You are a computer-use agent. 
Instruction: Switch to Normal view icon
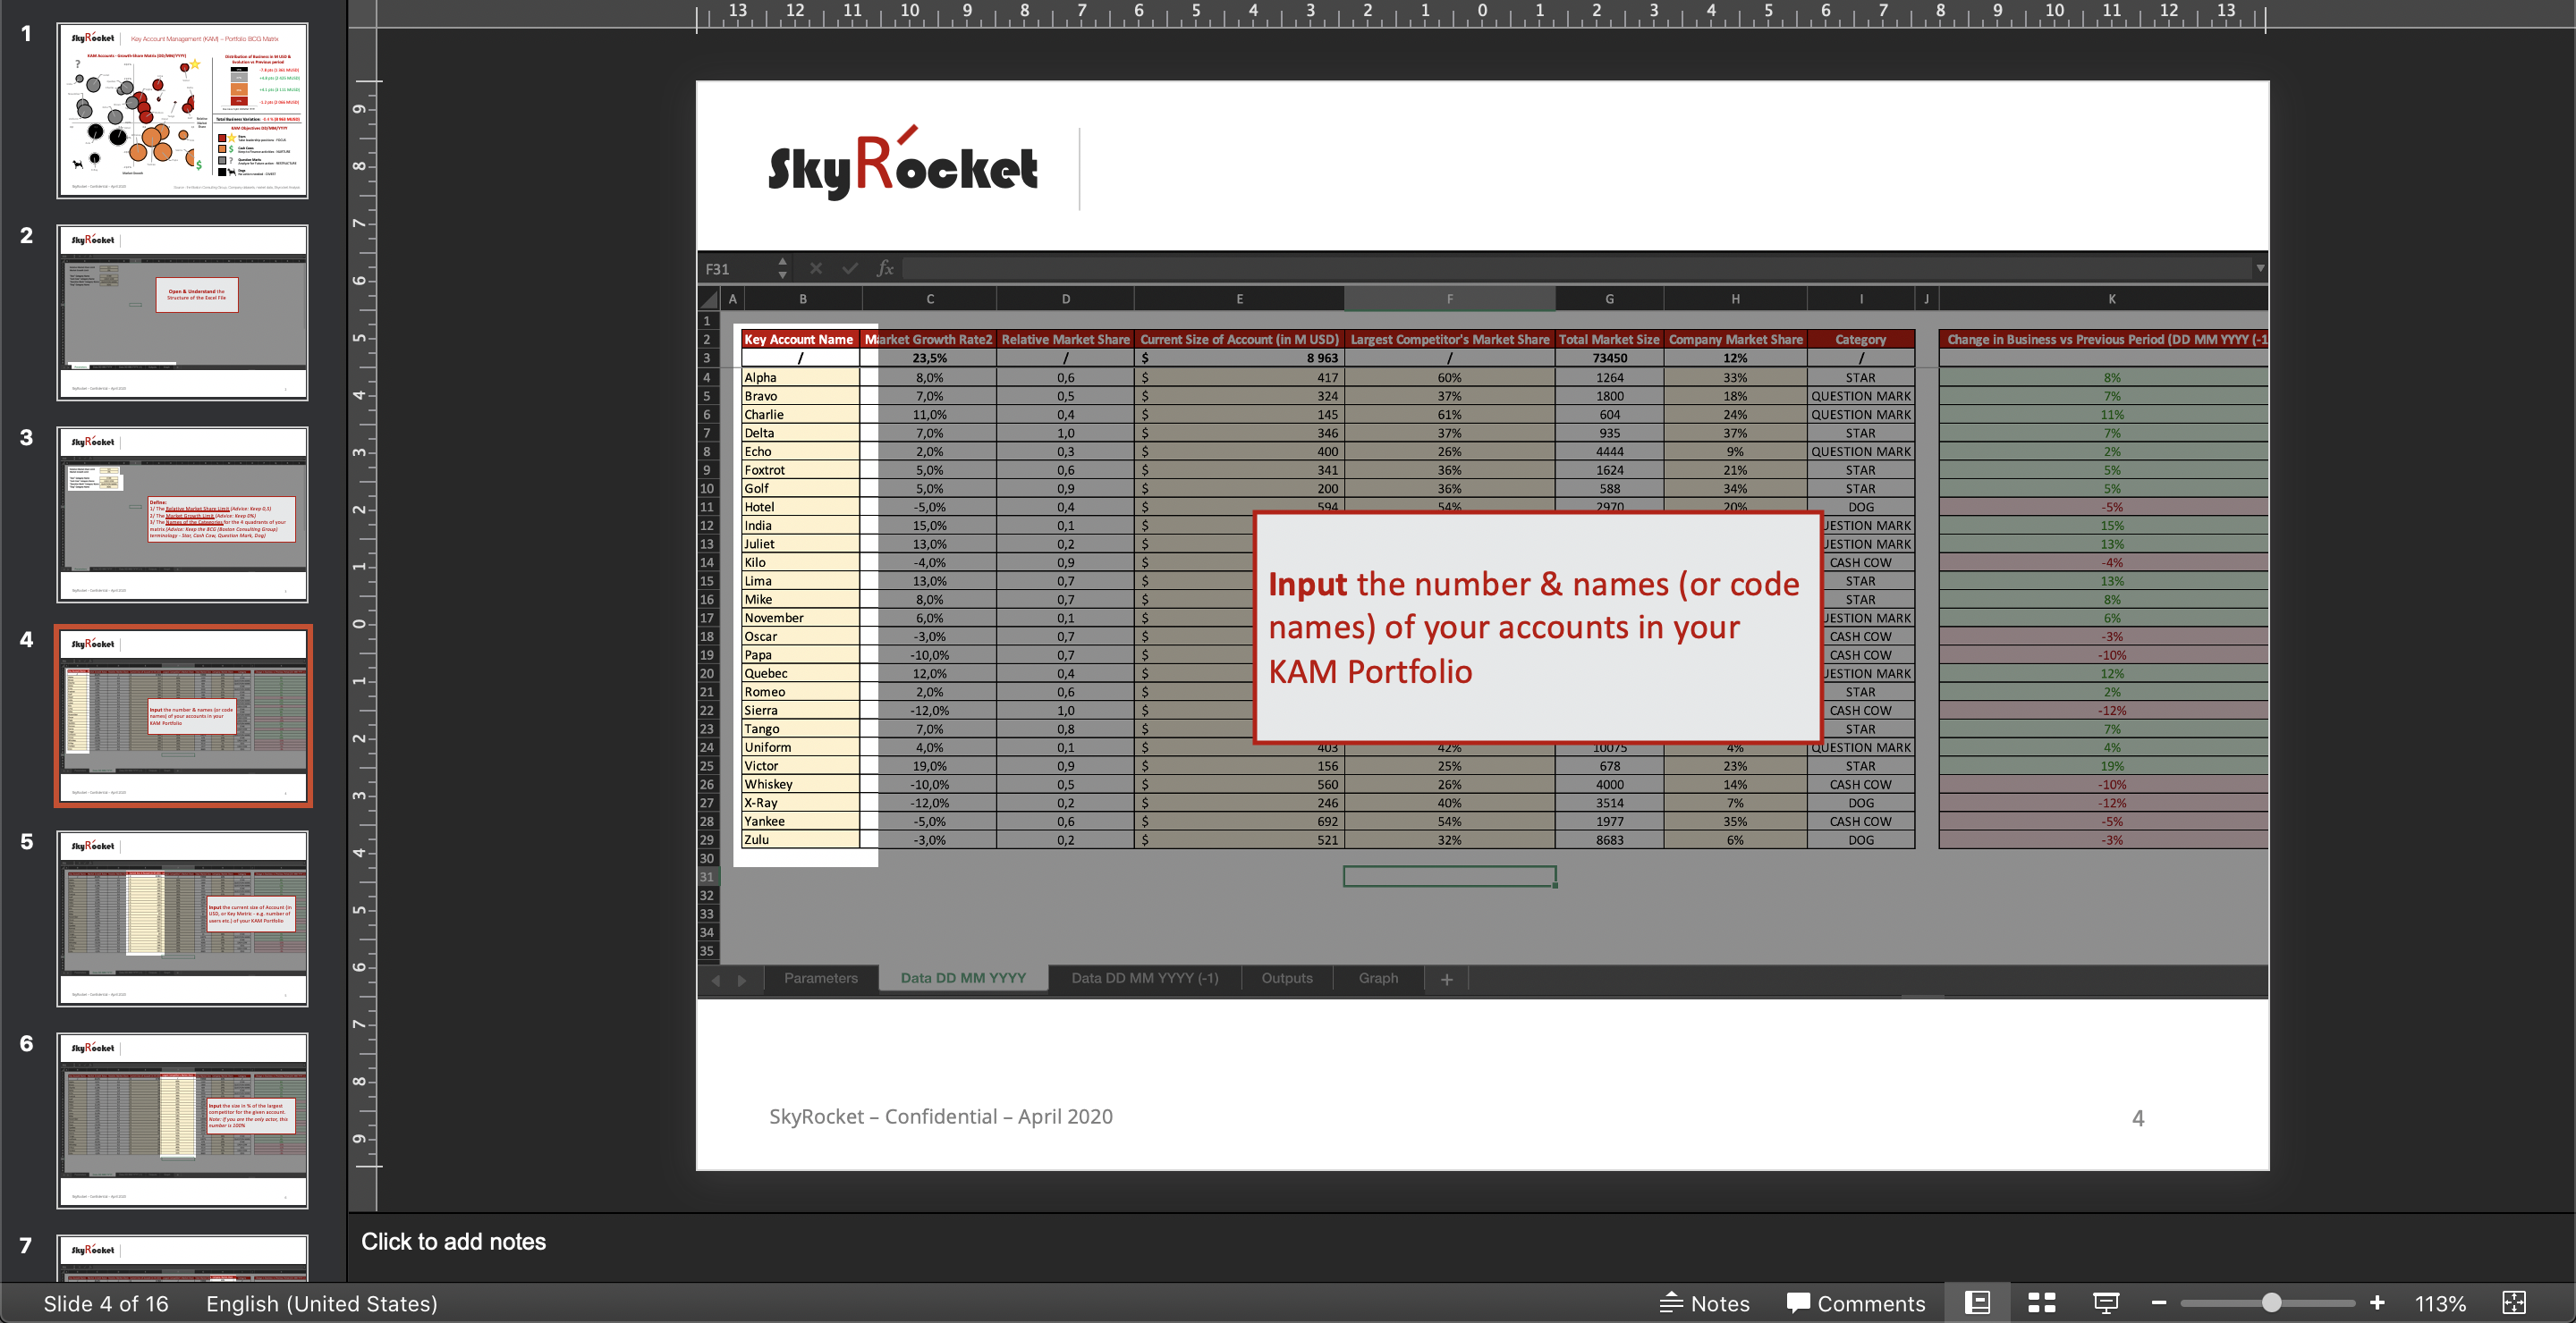pos(1977,1303)
